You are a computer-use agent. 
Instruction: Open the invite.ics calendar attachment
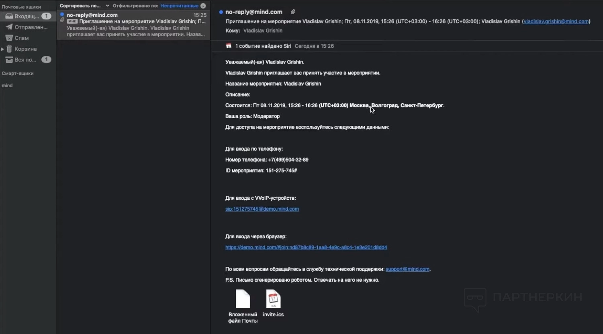coord(273,304)
